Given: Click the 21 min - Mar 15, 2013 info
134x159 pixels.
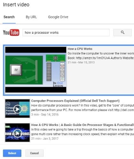Looking at the screenshot, I should pos(81,62).
